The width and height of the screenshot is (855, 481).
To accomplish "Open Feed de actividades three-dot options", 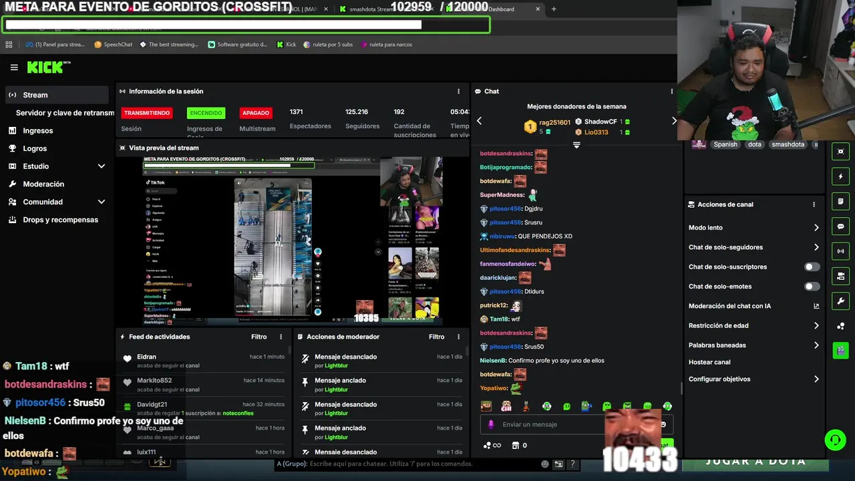I will point(281,337).
